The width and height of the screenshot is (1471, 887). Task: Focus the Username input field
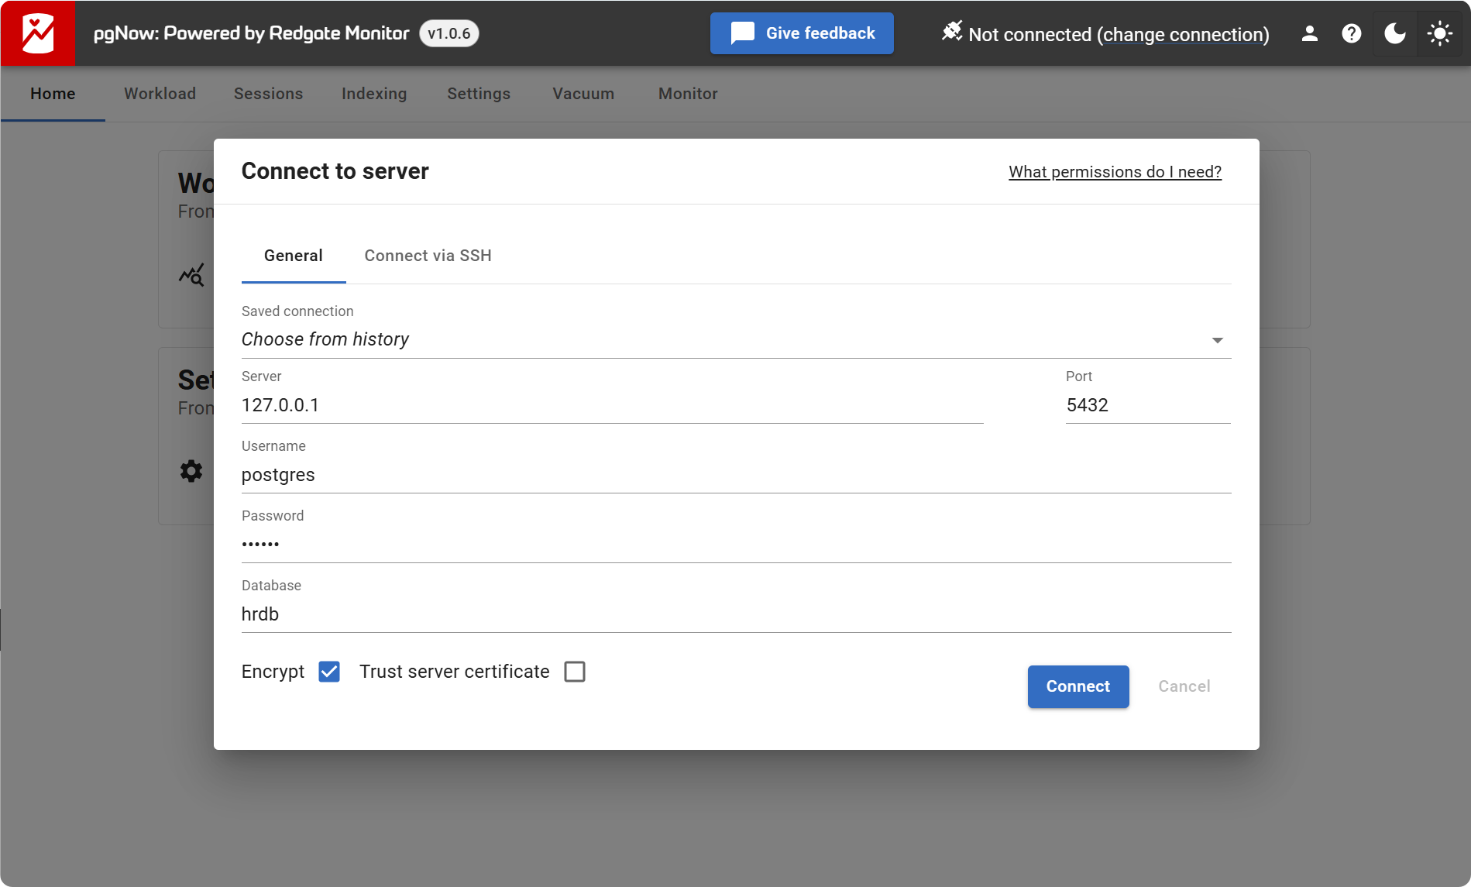point(736,475)
